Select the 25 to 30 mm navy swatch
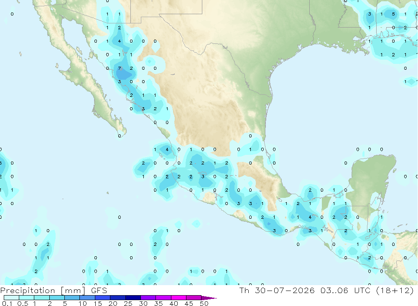 coord(133,298)
